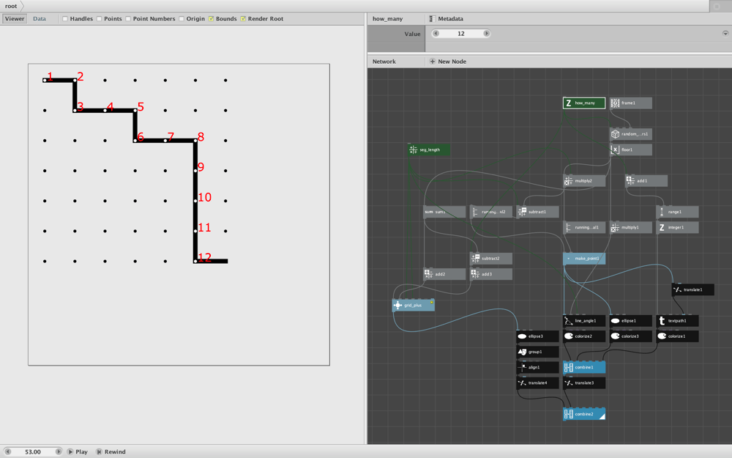The width and height of the screenshot is (732, 458).
Task: Click the group1 node icon
Action: click(522, 352)
